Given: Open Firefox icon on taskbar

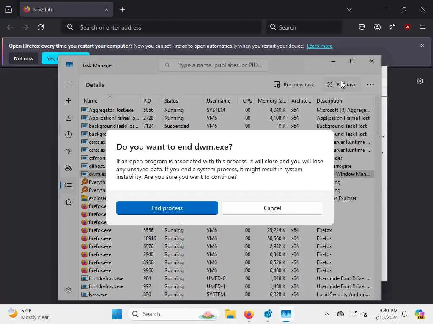Looking at the screenshot, I should click(249, 314).
